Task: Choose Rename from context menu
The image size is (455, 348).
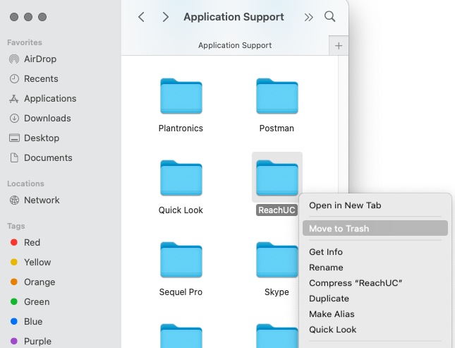Action: tap(326, 268)
